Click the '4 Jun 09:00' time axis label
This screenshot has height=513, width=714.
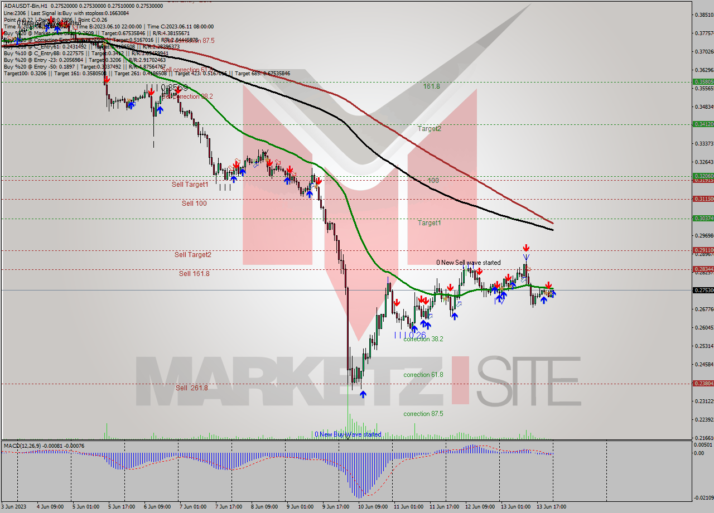[50, 507]
